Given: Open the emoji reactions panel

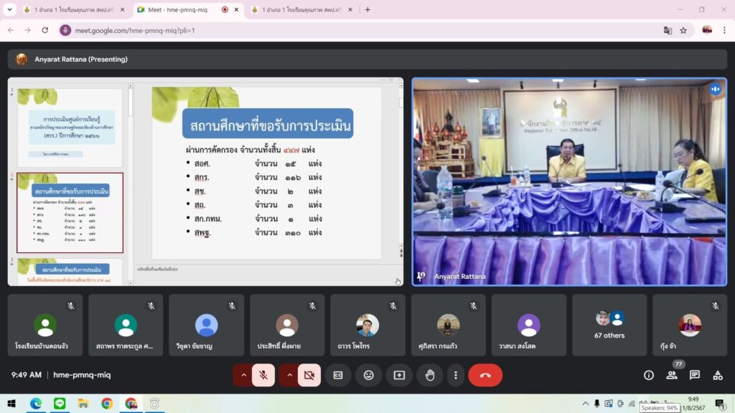Looking at the screenshot, I should click(x=368, y=375).
